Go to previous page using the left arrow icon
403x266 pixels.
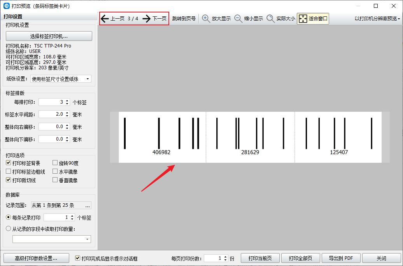click(x=104, y=18)
